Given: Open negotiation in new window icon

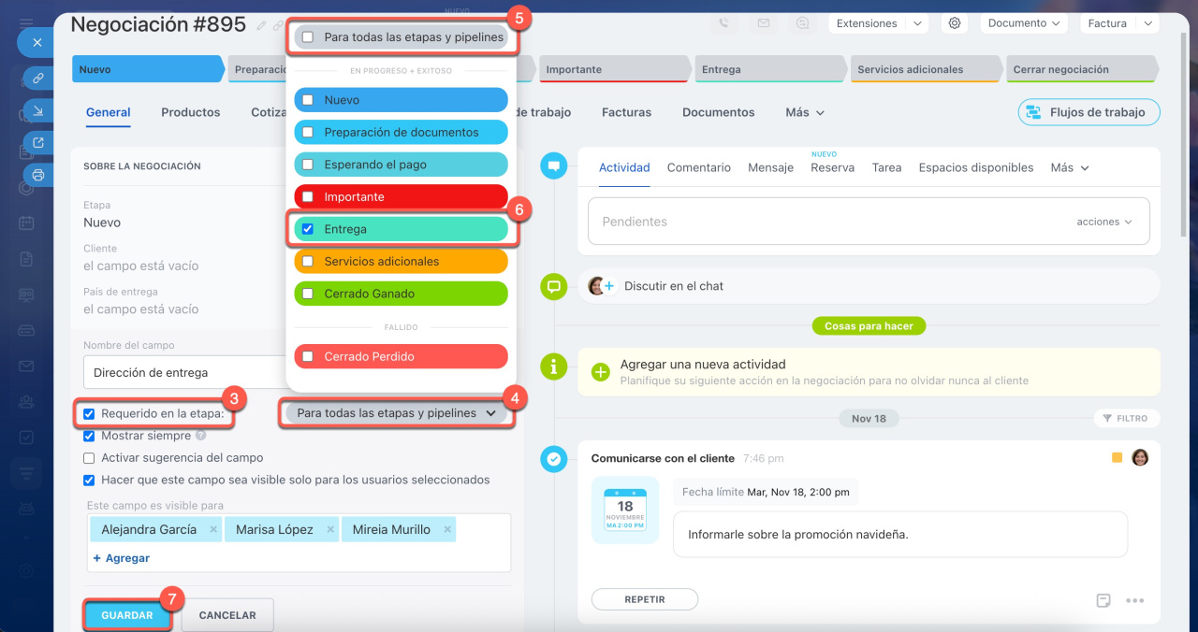Looking at the screenshot, I should [38, 143].
